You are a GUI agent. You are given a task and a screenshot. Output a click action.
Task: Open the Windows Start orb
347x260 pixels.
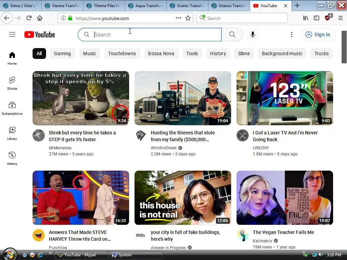click(x=10, y=254)
